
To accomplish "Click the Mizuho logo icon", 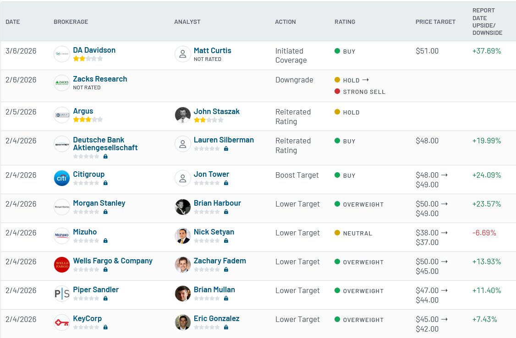I will click(62, 236).
